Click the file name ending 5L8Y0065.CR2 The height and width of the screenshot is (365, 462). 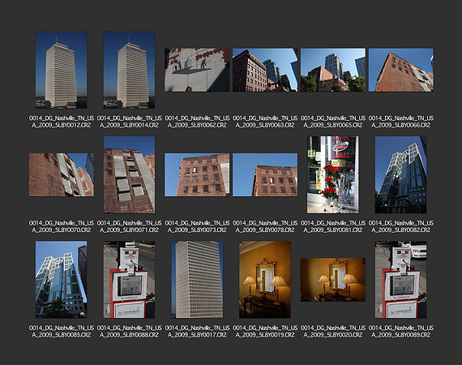click(333, 122)
